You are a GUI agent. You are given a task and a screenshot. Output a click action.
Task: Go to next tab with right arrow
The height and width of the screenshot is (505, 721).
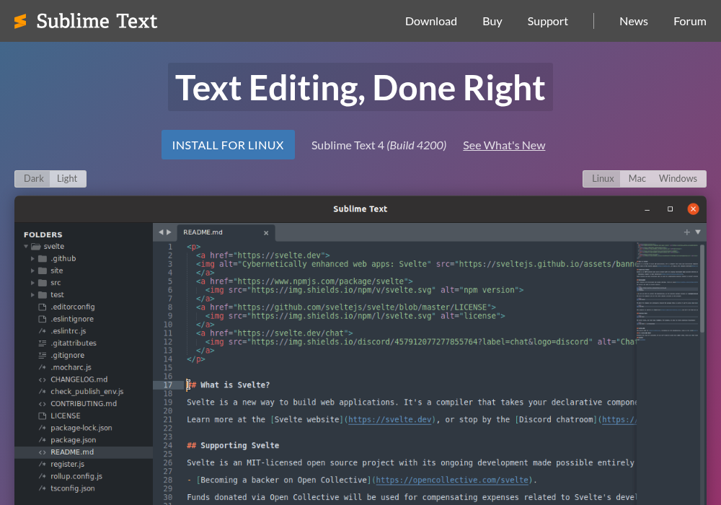pyautogui.click(x=169, y=232)
